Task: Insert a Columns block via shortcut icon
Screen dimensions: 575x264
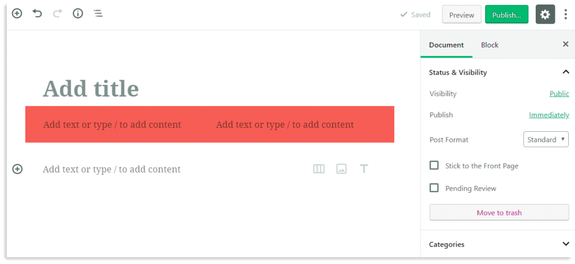Action: [319, 169]
